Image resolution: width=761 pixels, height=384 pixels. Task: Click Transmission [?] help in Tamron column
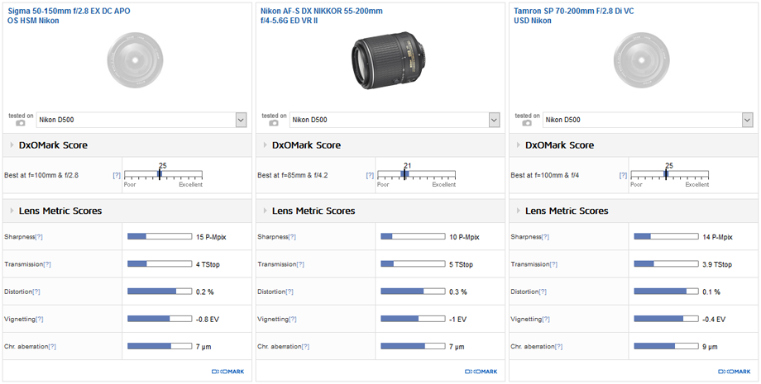553,264
